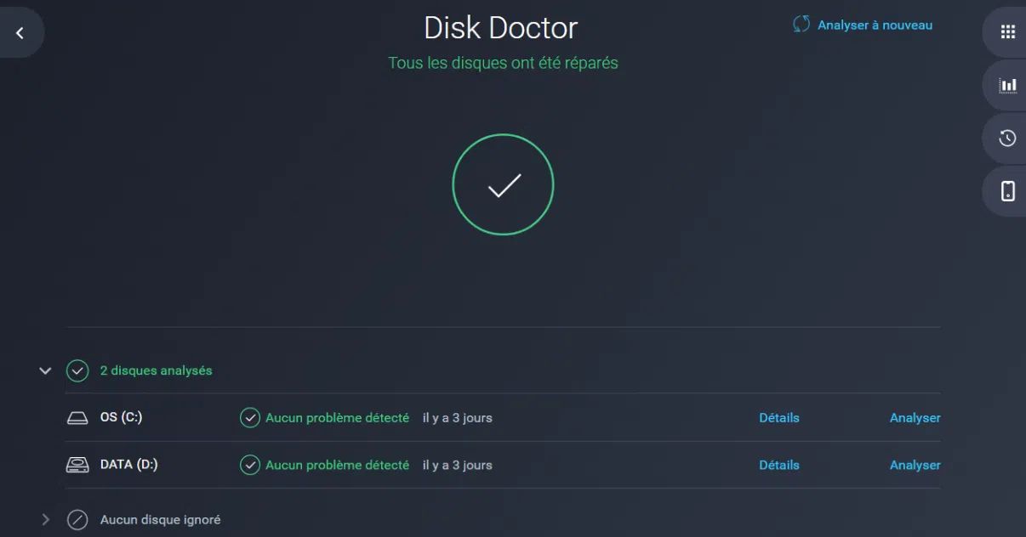
Task: Click the green check beside 2 disques analysés
Action: [78, 370]
